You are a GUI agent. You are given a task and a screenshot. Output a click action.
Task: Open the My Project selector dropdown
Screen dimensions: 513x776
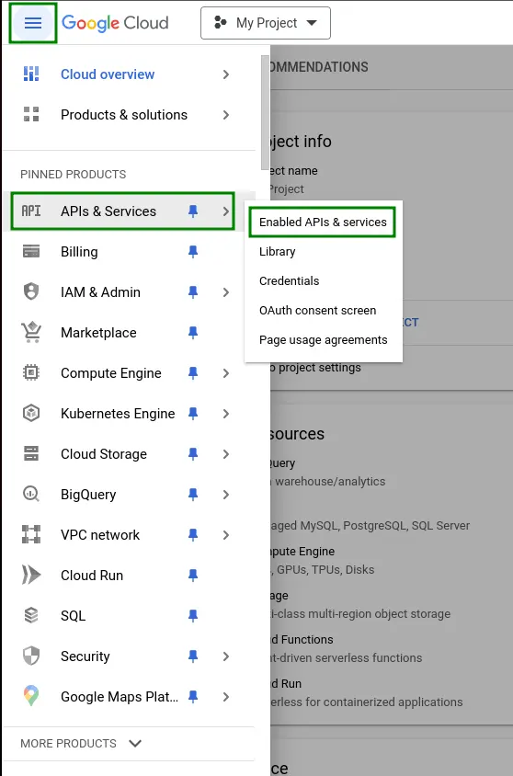pos(265,23)
